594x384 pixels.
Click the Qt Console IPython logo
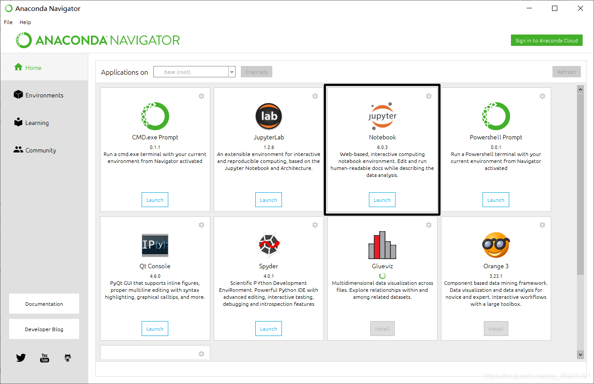tap(155, 245)
